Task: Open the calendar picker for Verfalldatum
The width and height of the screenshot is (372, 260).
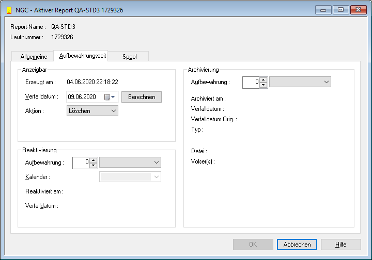Action: coord(110,97)
